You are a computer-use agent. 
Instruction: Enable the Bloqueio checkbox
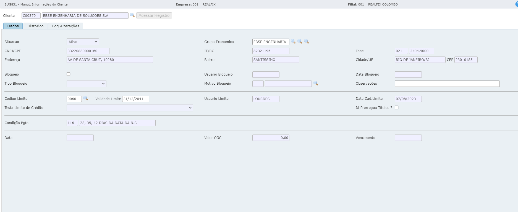coord(69,74)
